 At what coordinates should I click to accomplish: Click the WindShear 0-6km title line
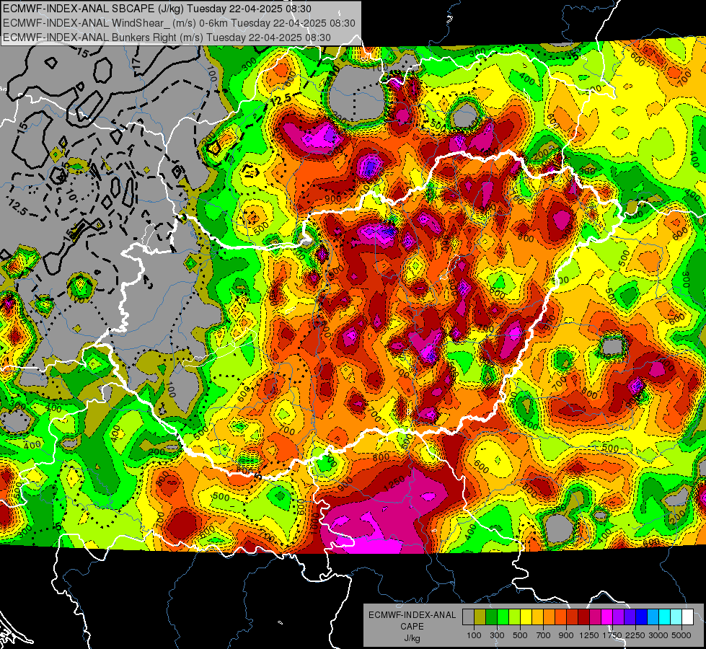click(x=179, y=23)
